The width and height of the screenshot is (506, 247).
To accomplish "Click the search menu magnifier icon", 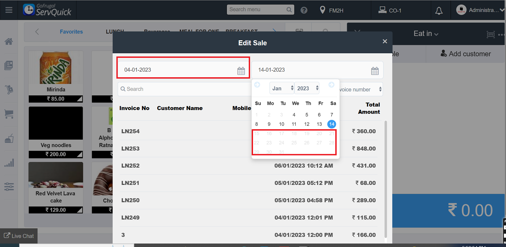I will [289, 10].
